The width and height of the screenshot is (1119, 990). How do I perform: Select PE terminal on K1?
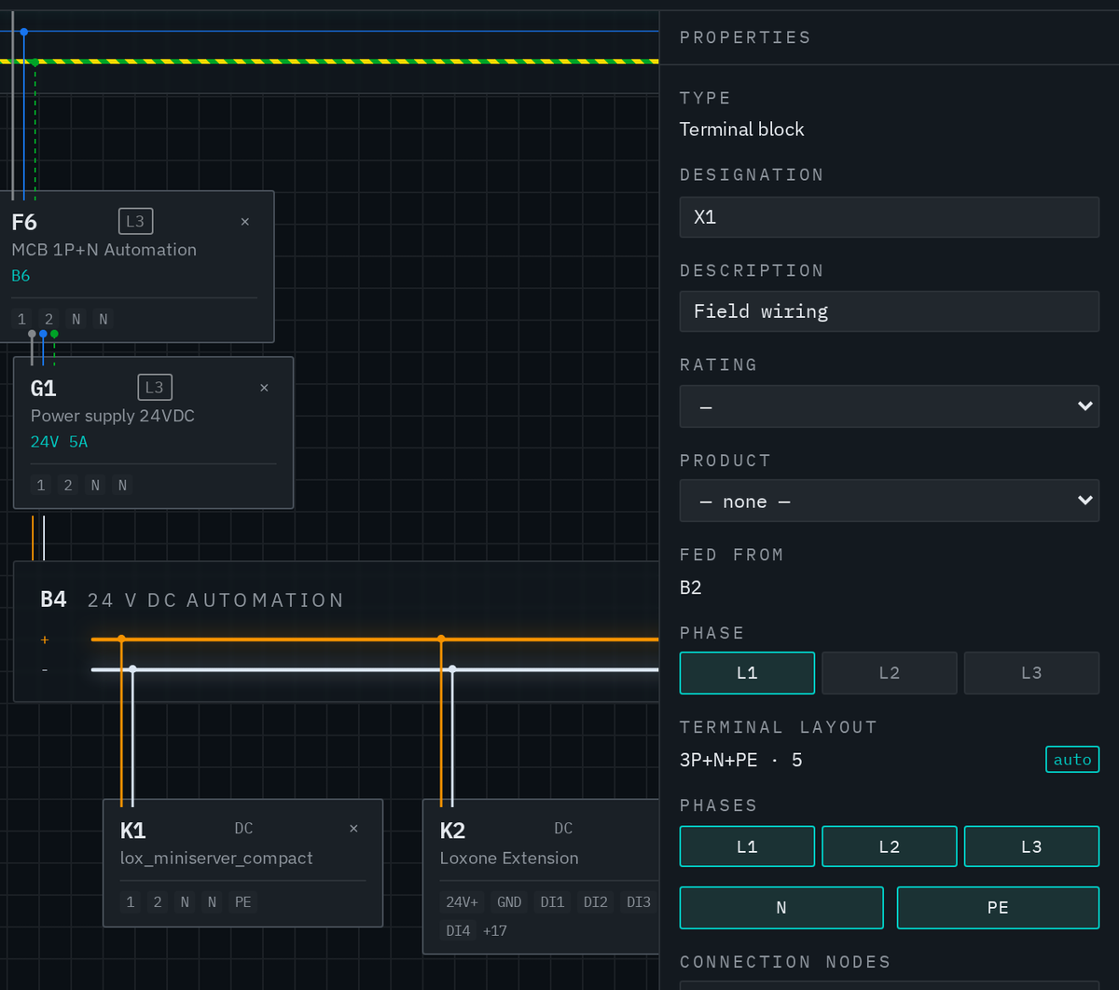coord(242,901)
